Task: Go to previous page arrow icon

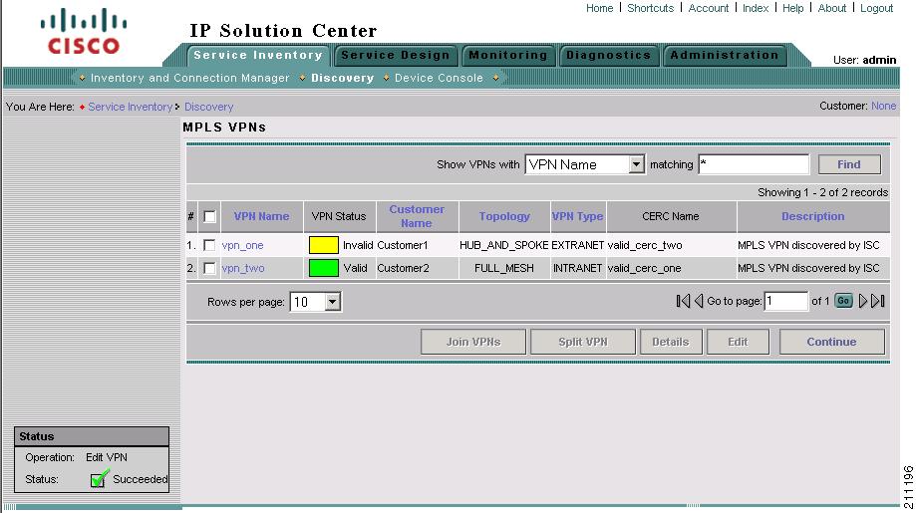Action: click(x=698, y=301)
